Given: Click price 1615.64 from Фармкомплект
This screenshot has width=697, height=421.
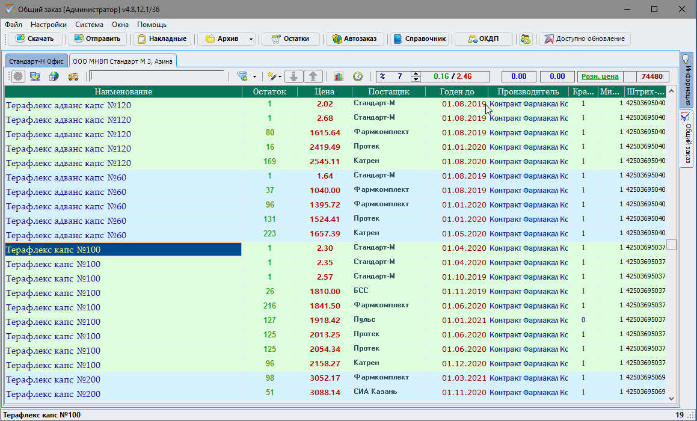Looking at the screenshot, I should 325,132.
